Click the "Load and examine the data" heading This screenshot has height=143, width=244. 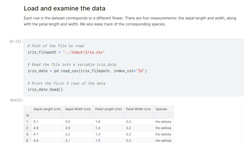64,8
